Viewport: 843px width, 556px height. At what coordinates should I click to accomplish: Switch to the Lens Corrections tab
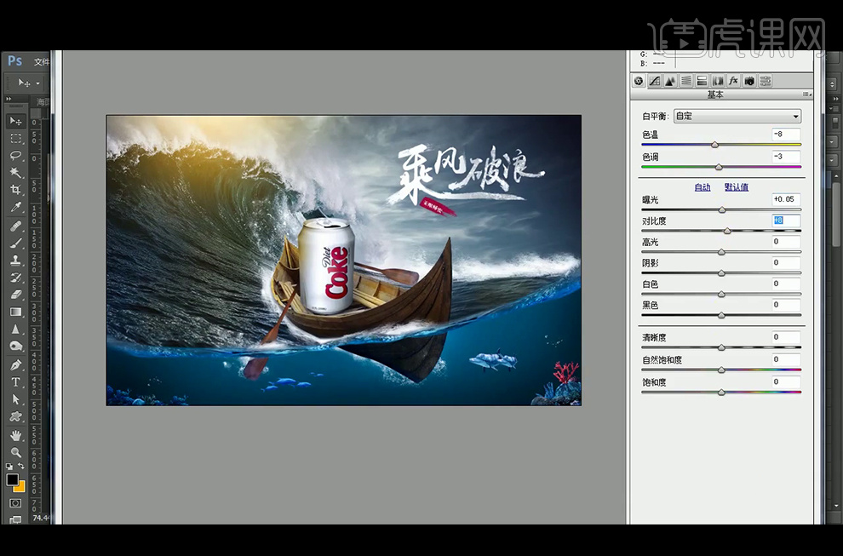click(718, 81)
